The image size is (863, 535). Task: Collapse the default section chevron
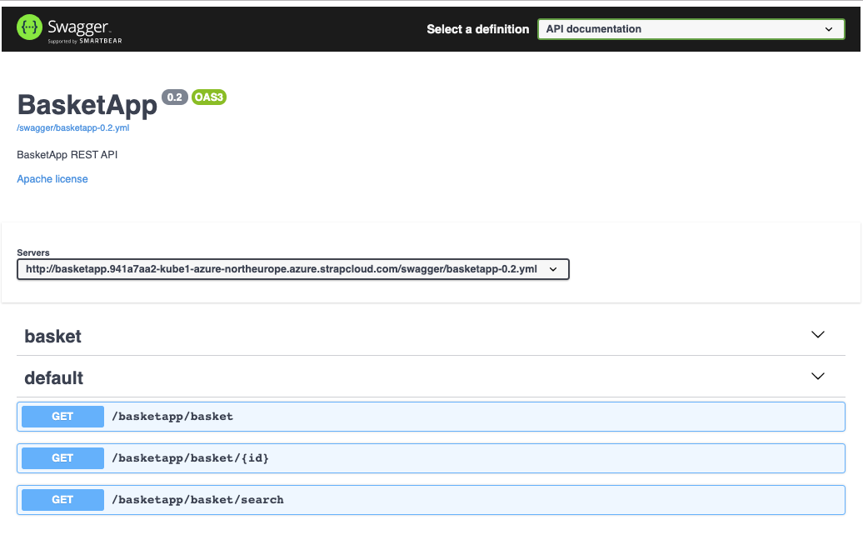point(817,377)
